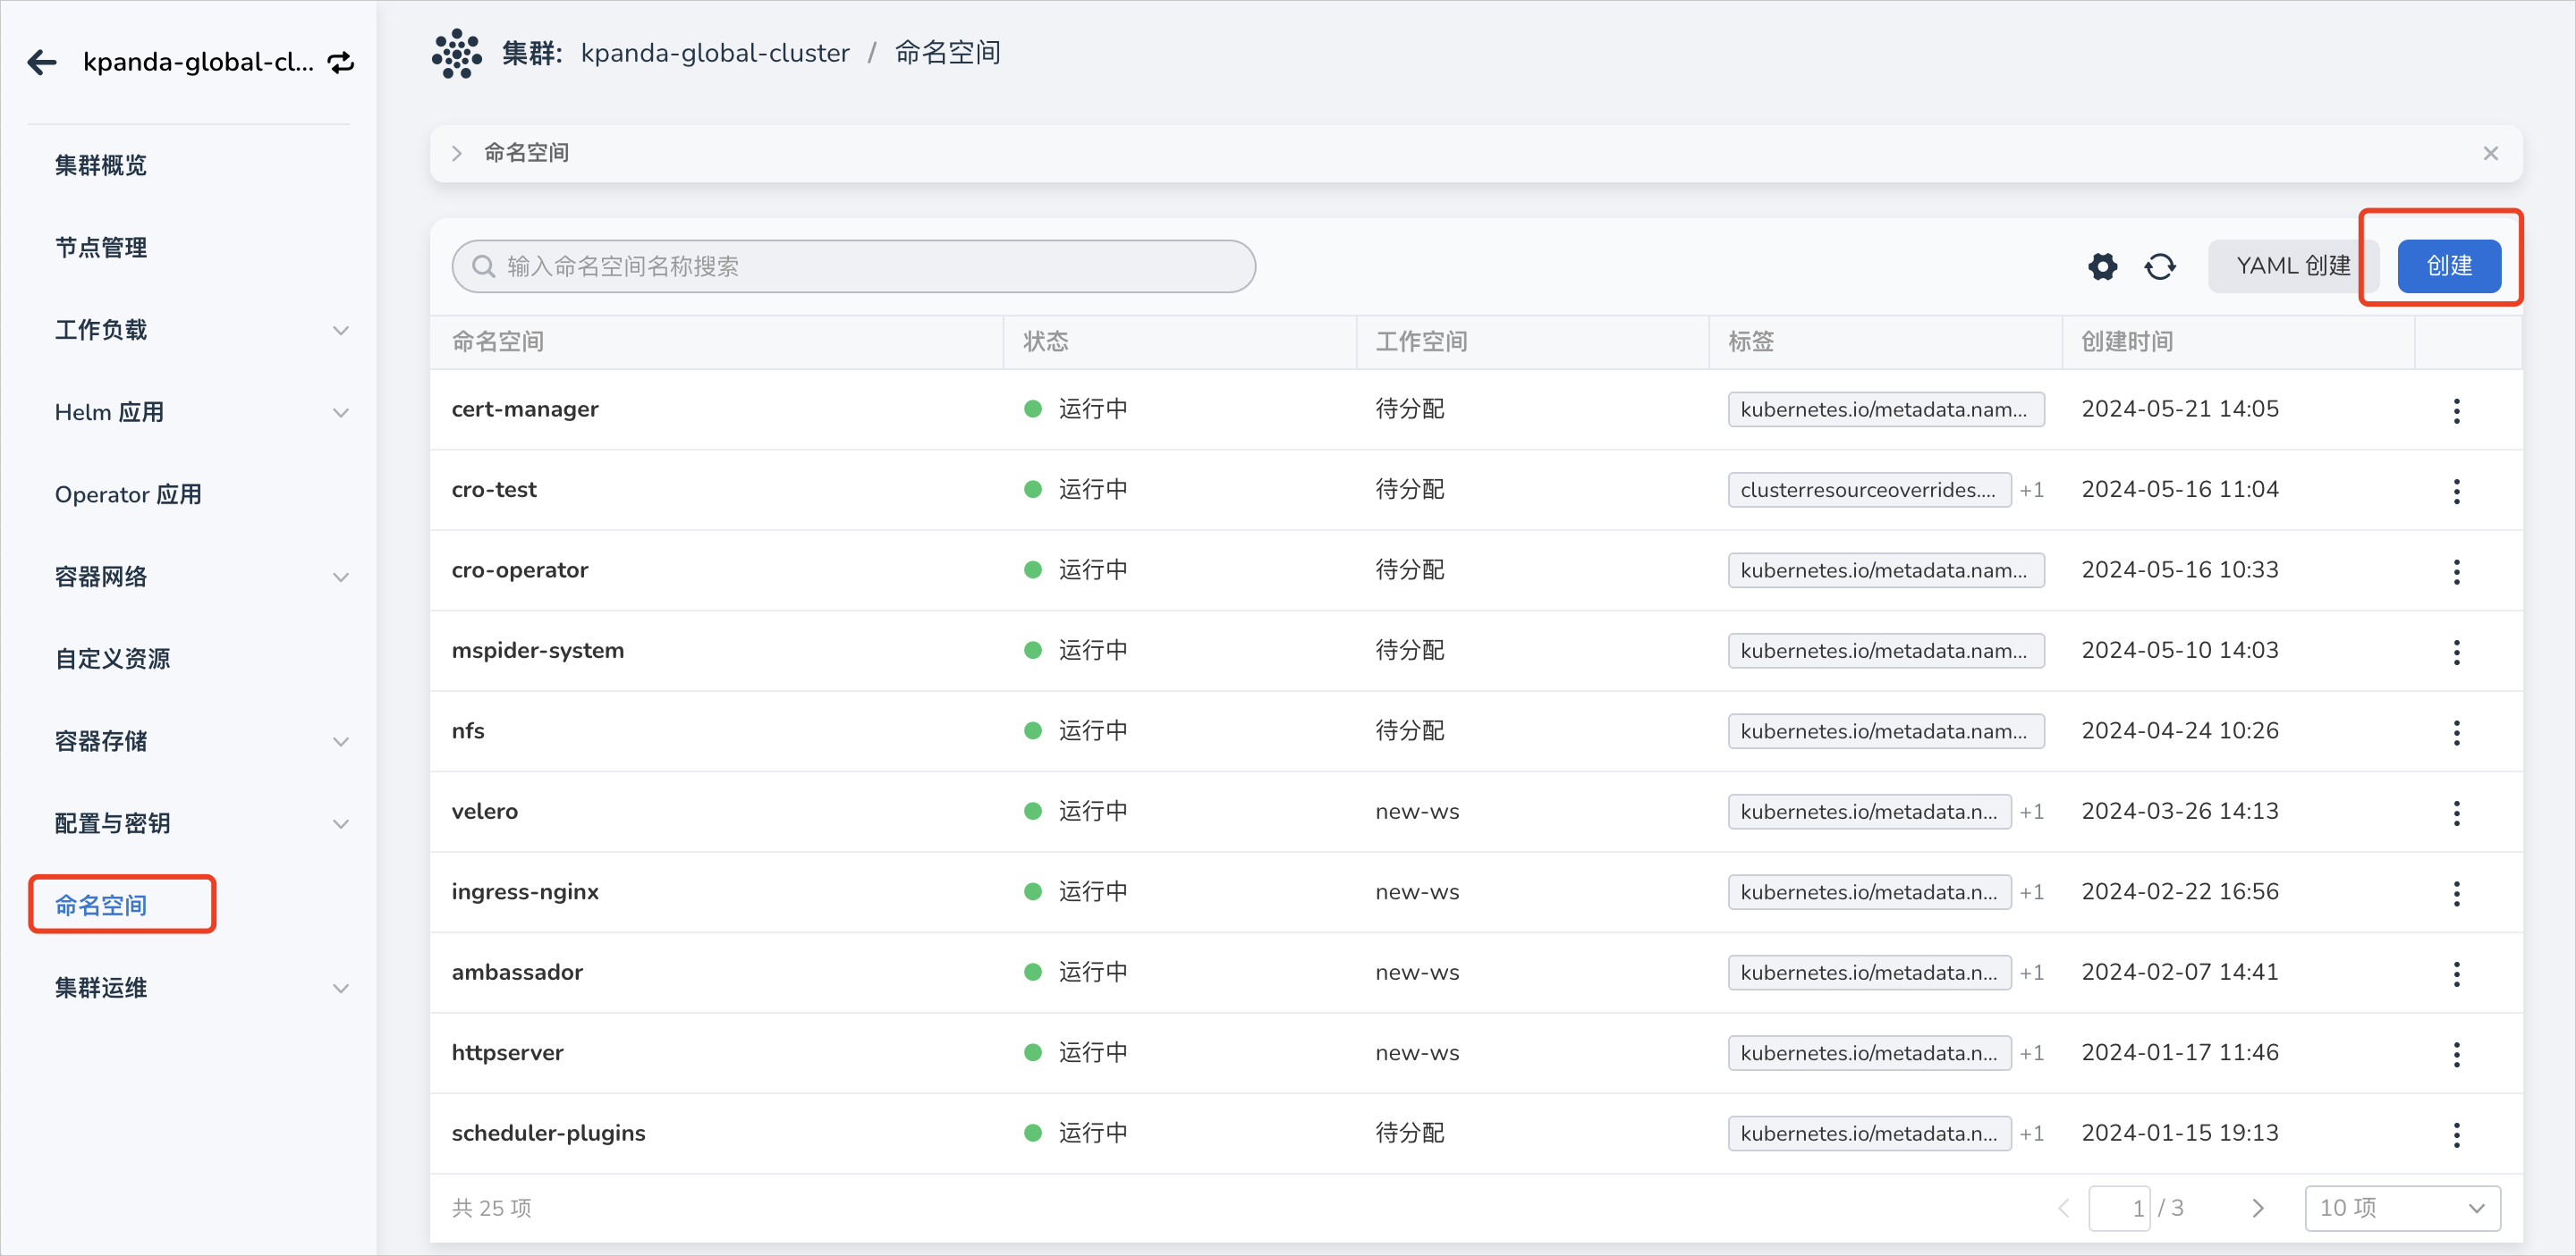Viewport: 2576px width, 1256px height.
Task: Click the YAML 创建 button
Action: tap(2292, 266)
